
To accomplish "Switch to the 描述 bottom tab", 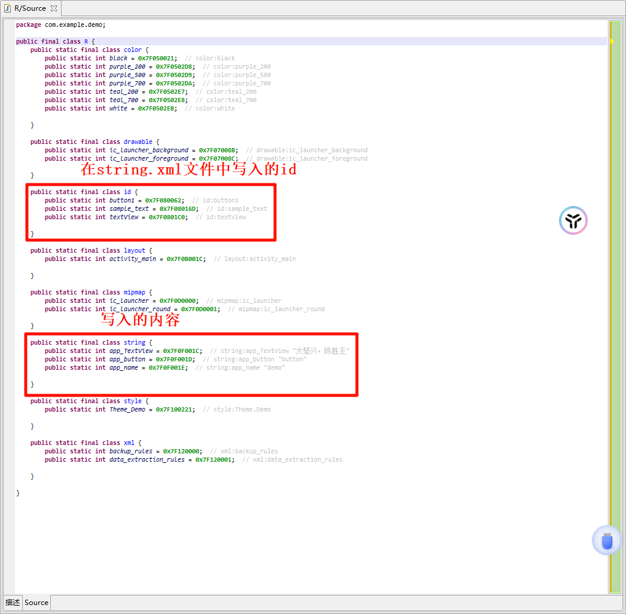I will [12, 602].
